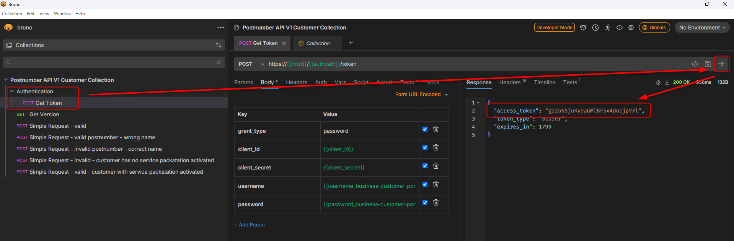
Task: Collapse the Authentication folder
Action: point(12,91)
